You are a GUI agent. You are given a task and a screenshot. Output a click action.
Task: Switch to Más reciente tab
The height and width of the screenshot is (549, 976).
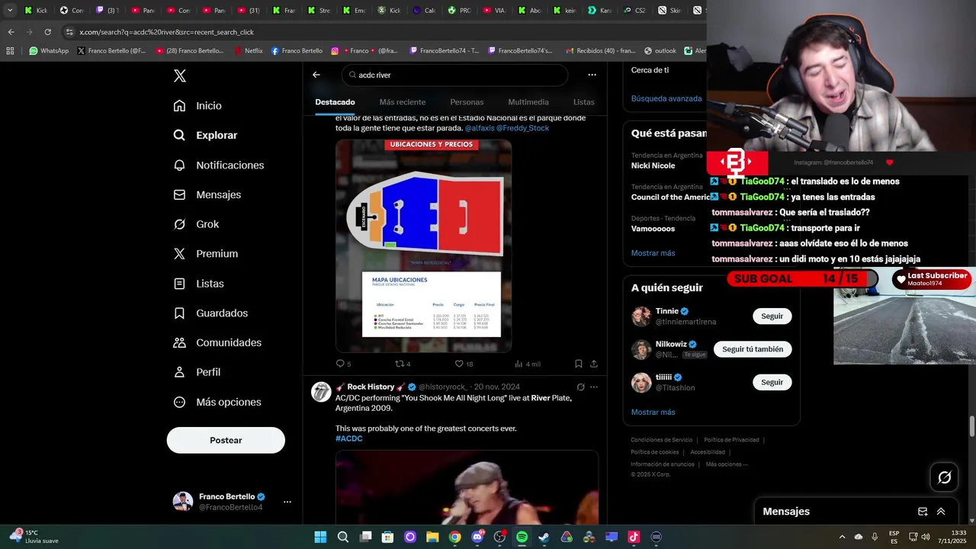pyautogui.click(x=403, y=102)
